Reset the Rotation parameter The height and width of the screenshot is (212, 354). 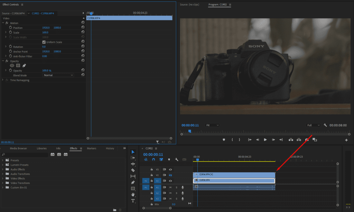[x=83, y=46]
